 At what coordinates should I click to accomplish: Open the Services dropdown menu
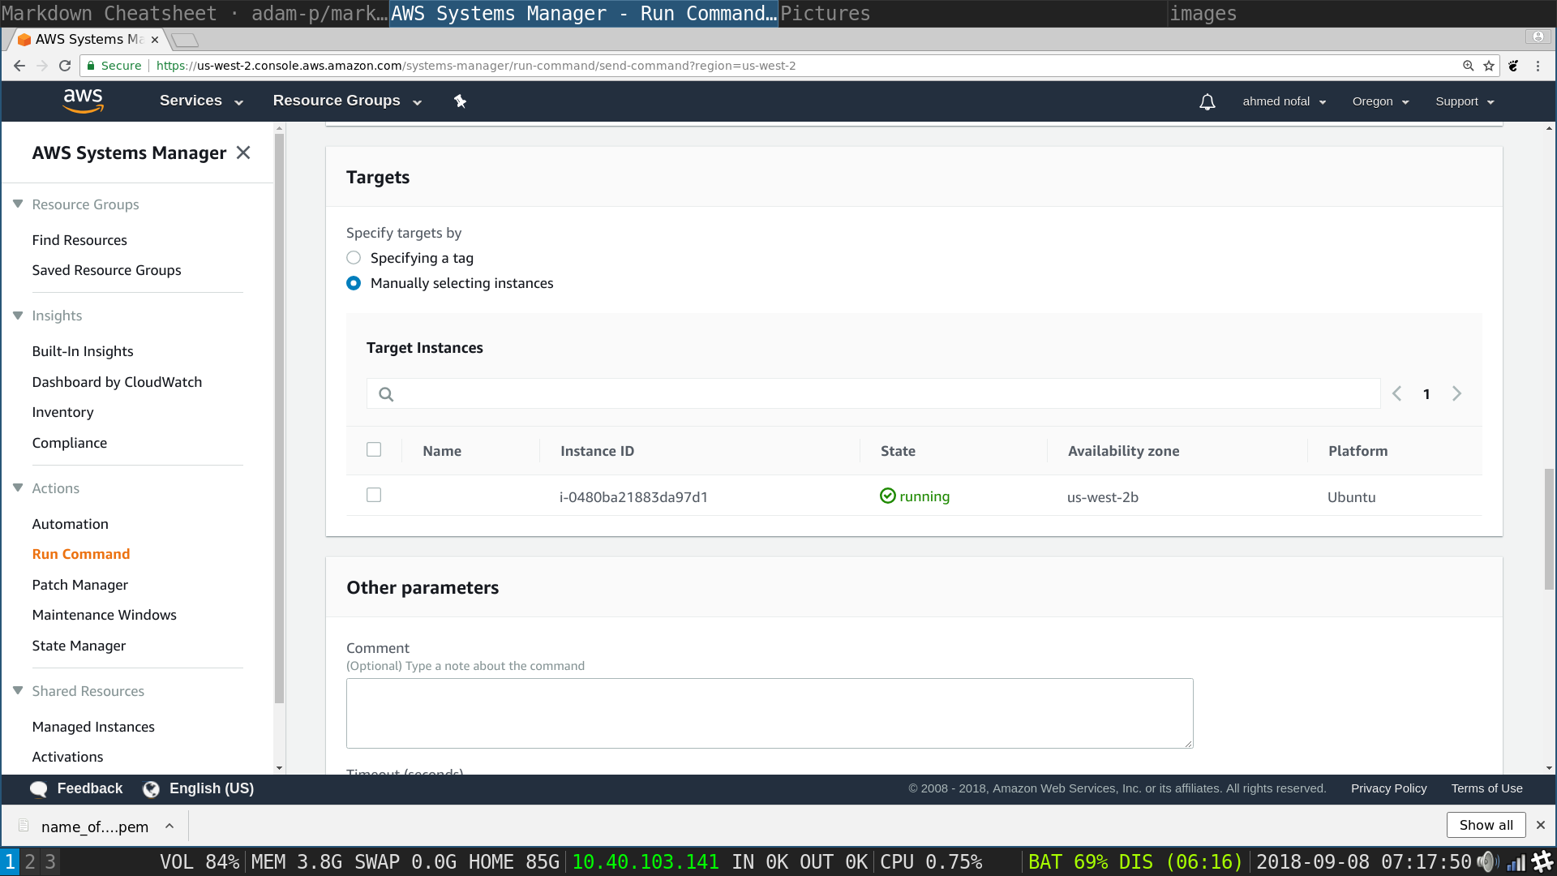point(200,101)
